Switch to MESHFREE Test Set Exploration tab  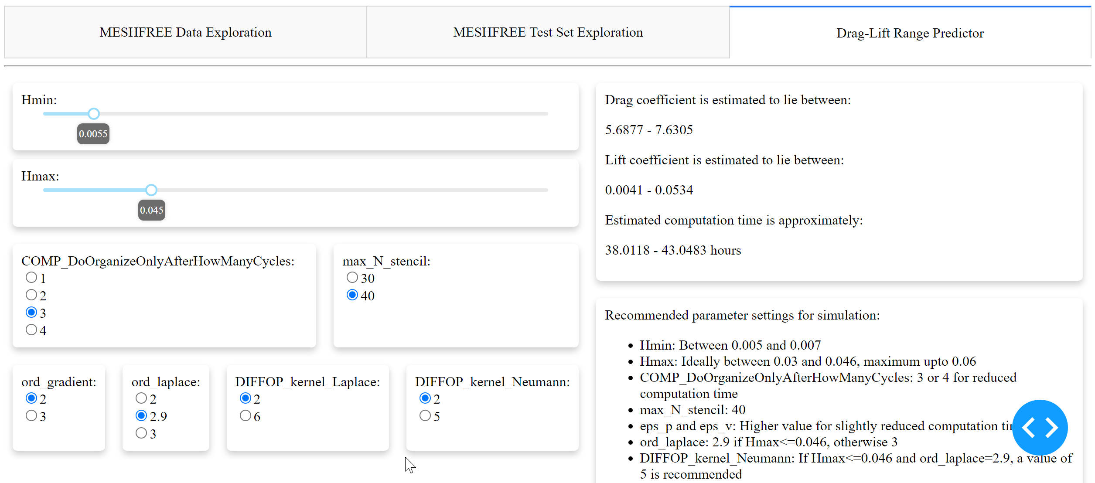click(548, 32)
